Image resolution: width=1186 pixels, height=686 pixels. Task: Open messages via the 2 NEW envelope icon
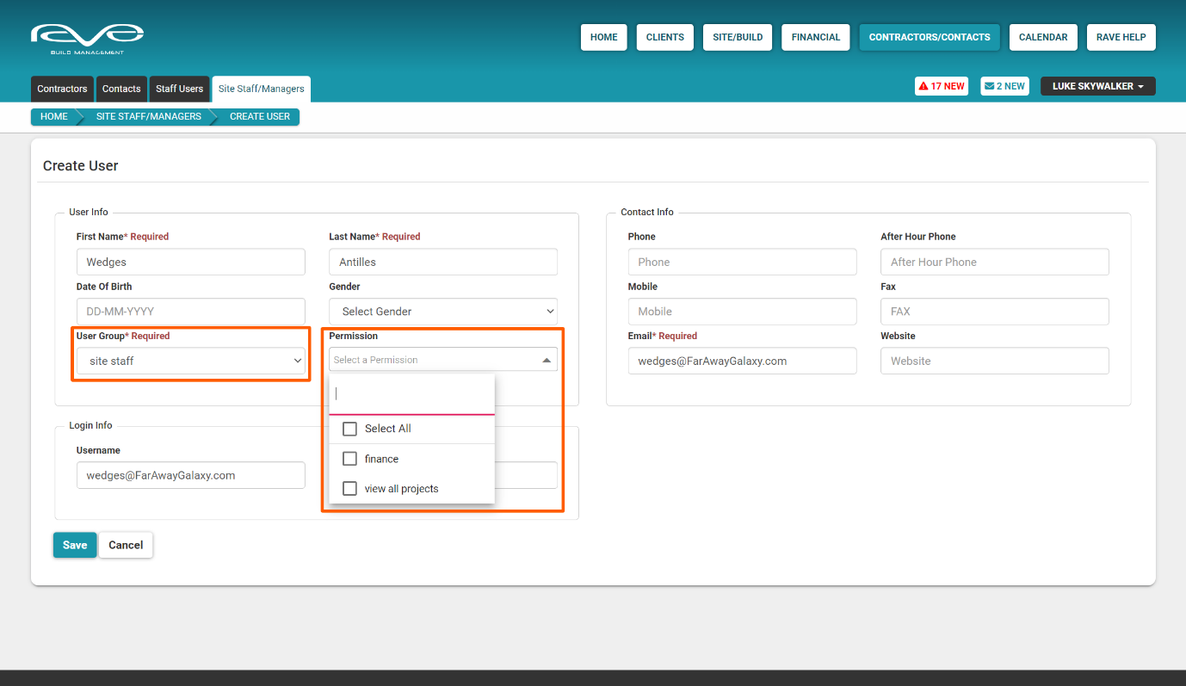tap(1004, 86)
